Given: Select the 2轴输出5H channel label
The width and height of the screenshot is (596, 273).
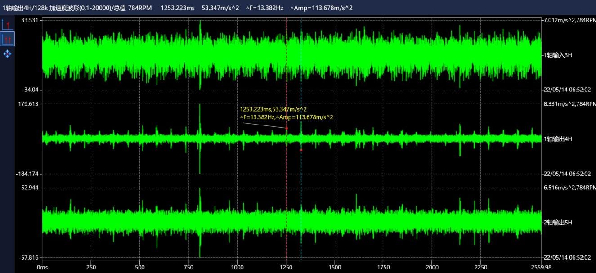Looking at the screenshot, I should 558,222.
